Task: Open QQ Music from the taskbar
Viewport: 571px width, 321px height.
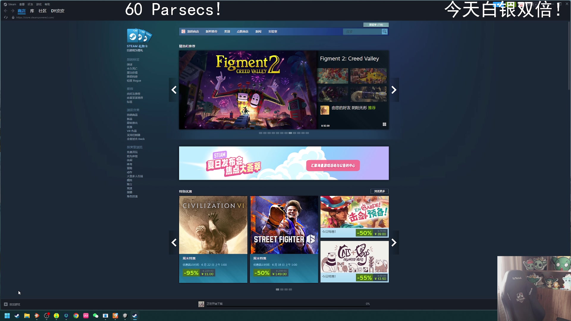Action: click(56, 316)
